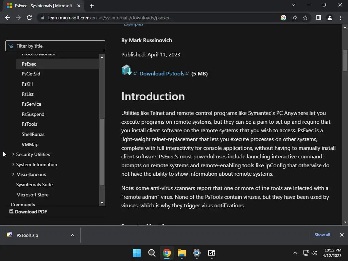
Task: Open PsKill in the sidebar
Action: pos(27,84)
